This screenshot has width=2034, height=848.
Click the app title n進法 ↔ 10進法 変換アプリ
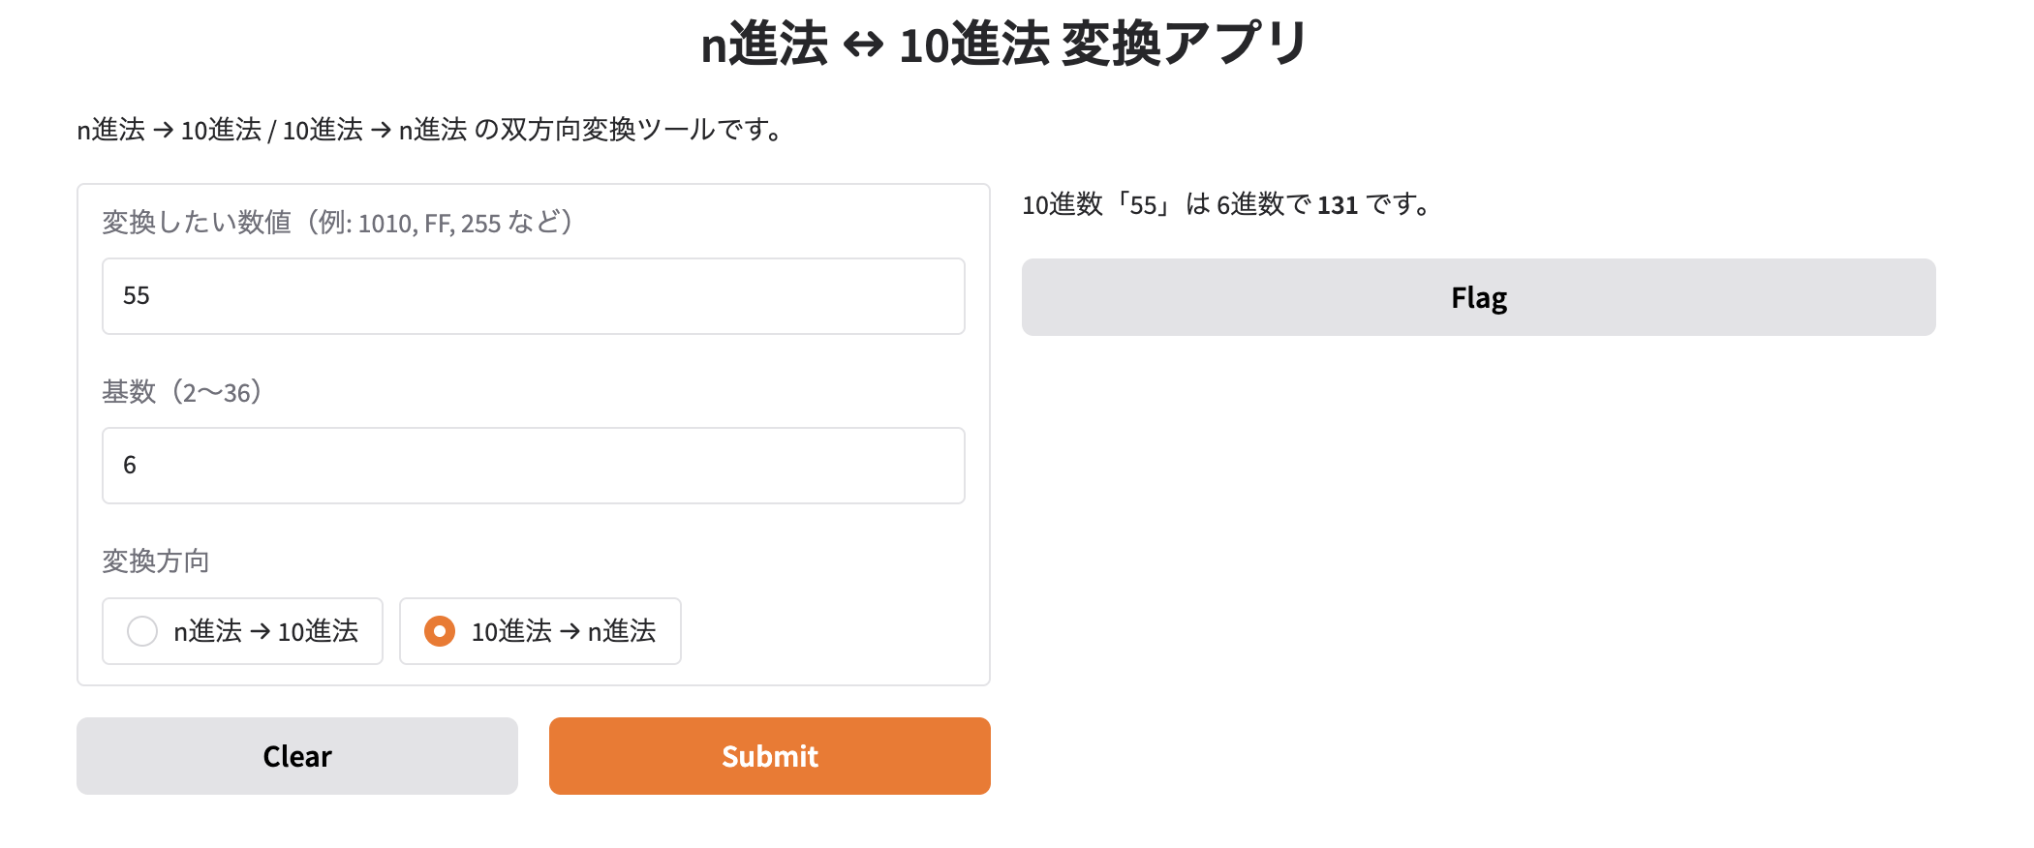point(1004,42)
